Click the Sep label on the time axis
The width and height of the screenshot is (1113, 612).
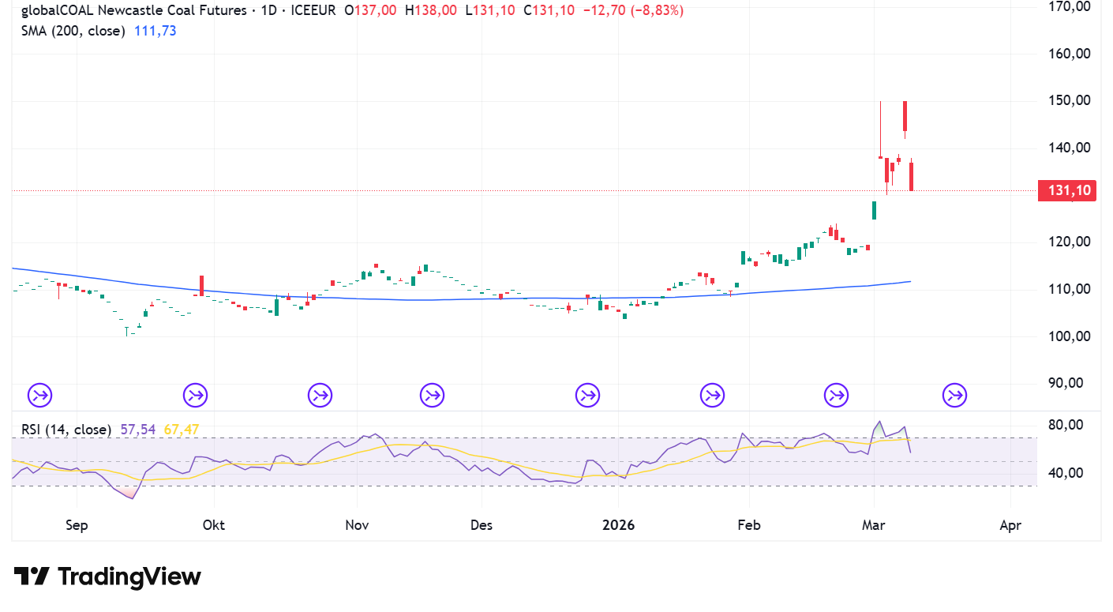[77, 525]
